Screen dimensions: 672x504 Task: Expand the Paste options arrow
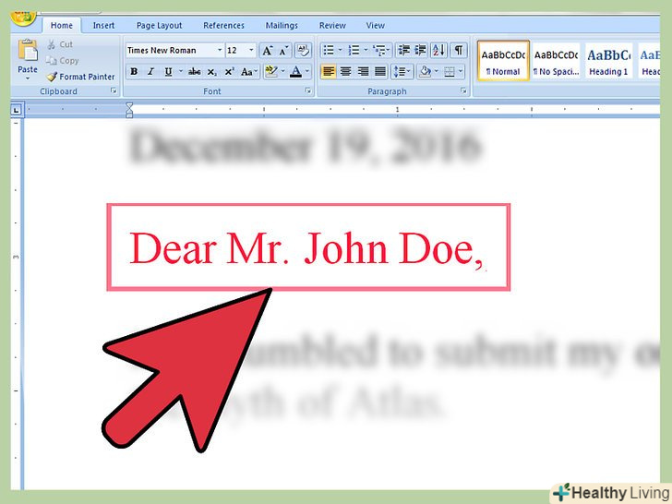point(28,78)
